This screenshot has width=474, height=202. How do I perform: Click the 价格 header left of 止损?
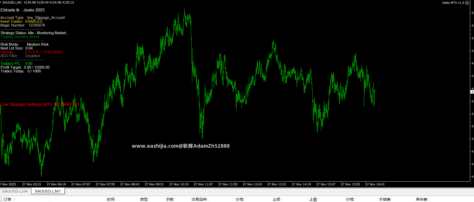[240, 199]
